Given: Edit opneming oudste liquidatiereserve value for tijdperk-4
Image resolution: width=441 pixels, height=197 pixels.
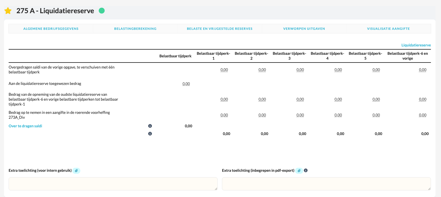Looking at the screenshot, I should pyautogui.click(x=338, y=99).
